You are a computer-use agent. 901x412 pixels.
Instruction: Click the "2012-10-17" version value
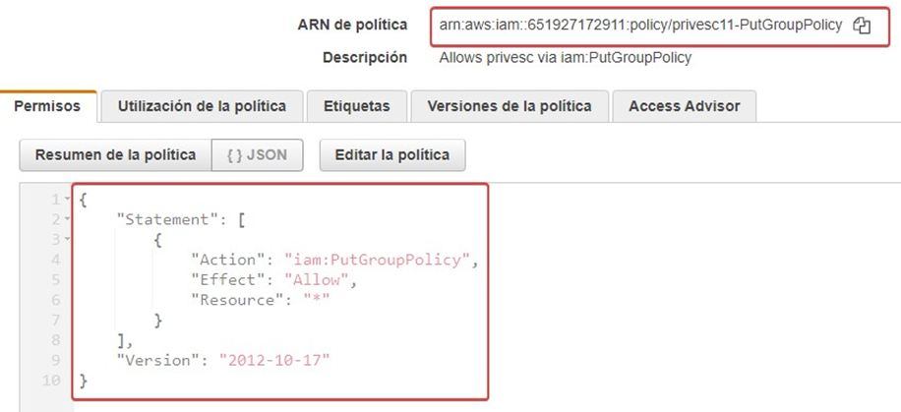[x=274, y=360]
